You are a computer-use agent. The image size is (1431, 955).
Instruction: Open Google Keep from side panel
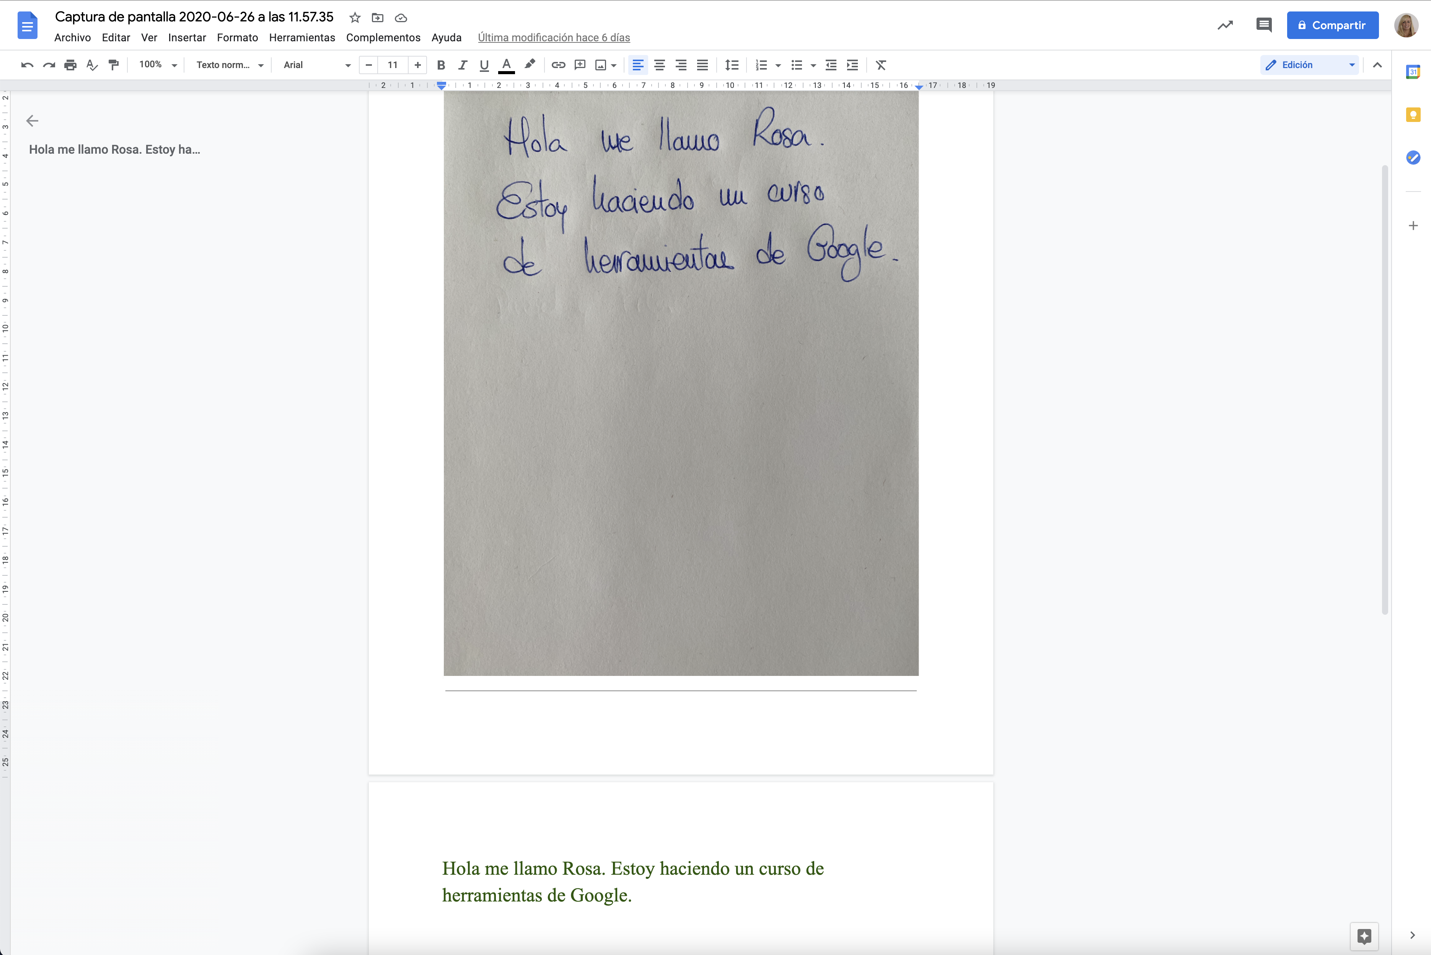point(1413,115)
